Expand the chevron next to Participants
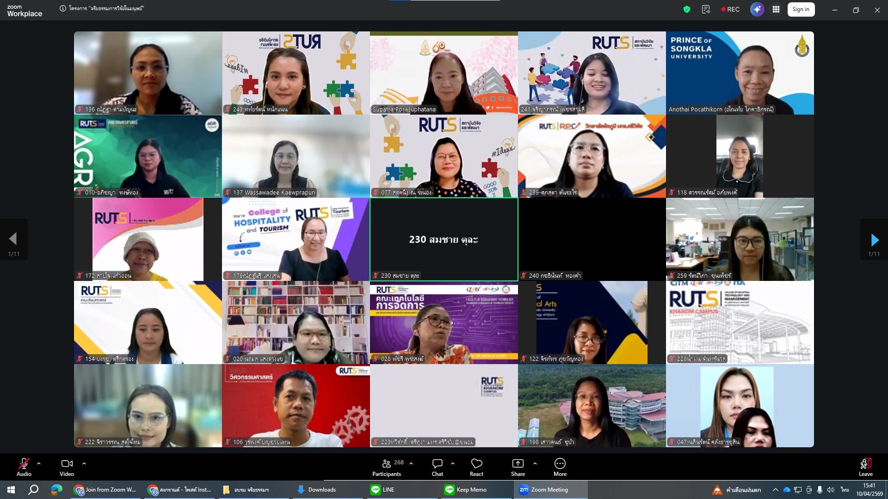This screenshot has height=499, width=888. pos(411,463)
